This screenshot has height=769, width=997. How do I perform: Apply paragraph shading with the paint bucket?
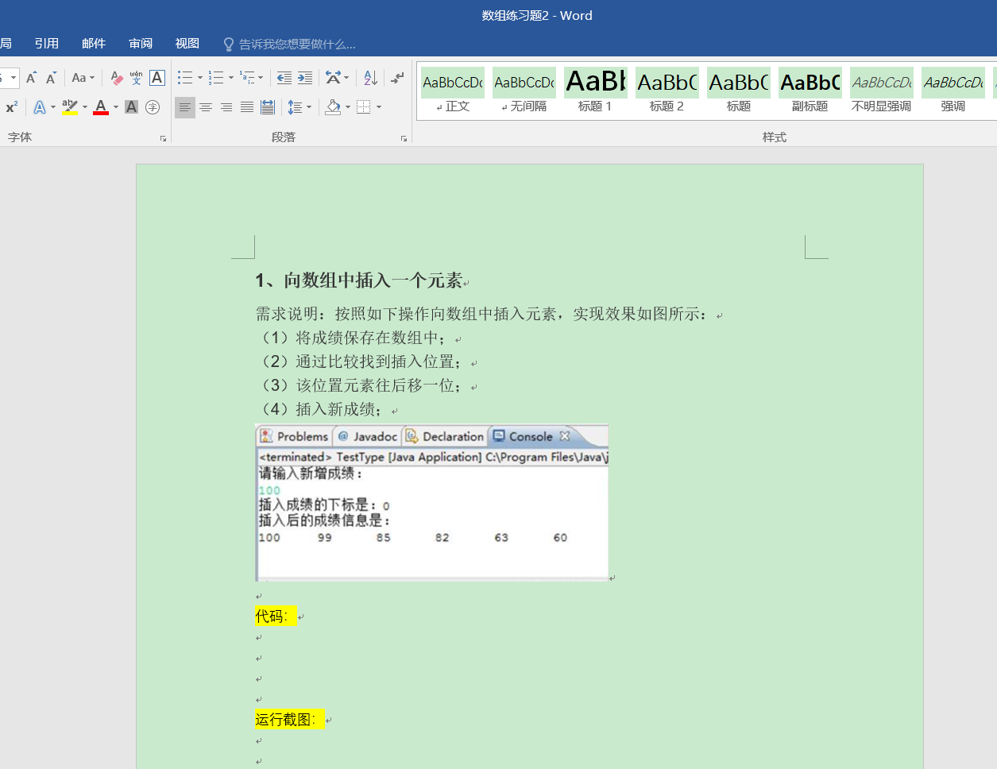[x=334, y=106]
